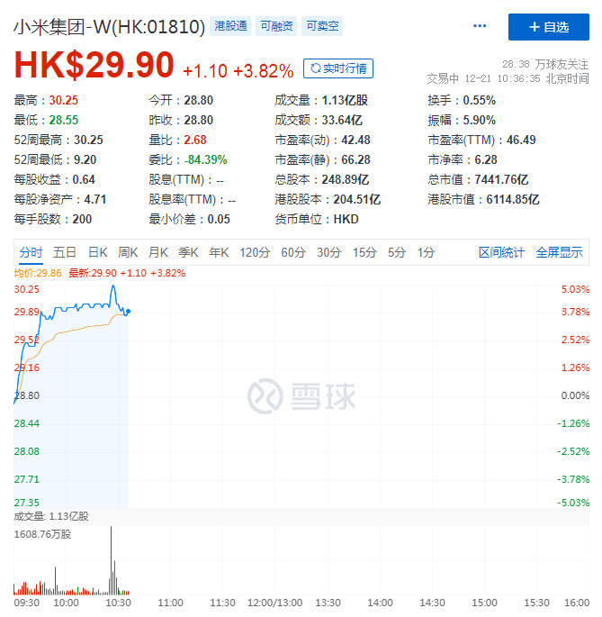The width and height of the screenshot is (602, 617).
Task: Click the 成交量 value 1.13亿股
Action: point(345,100)
